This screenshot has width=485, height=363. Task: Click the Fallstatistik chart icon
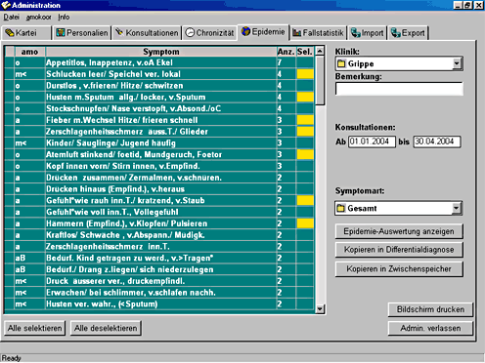(296, 32)
